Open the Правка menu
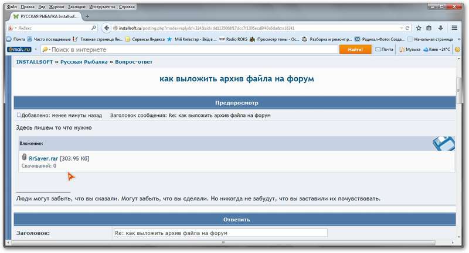 pos(28,6)
